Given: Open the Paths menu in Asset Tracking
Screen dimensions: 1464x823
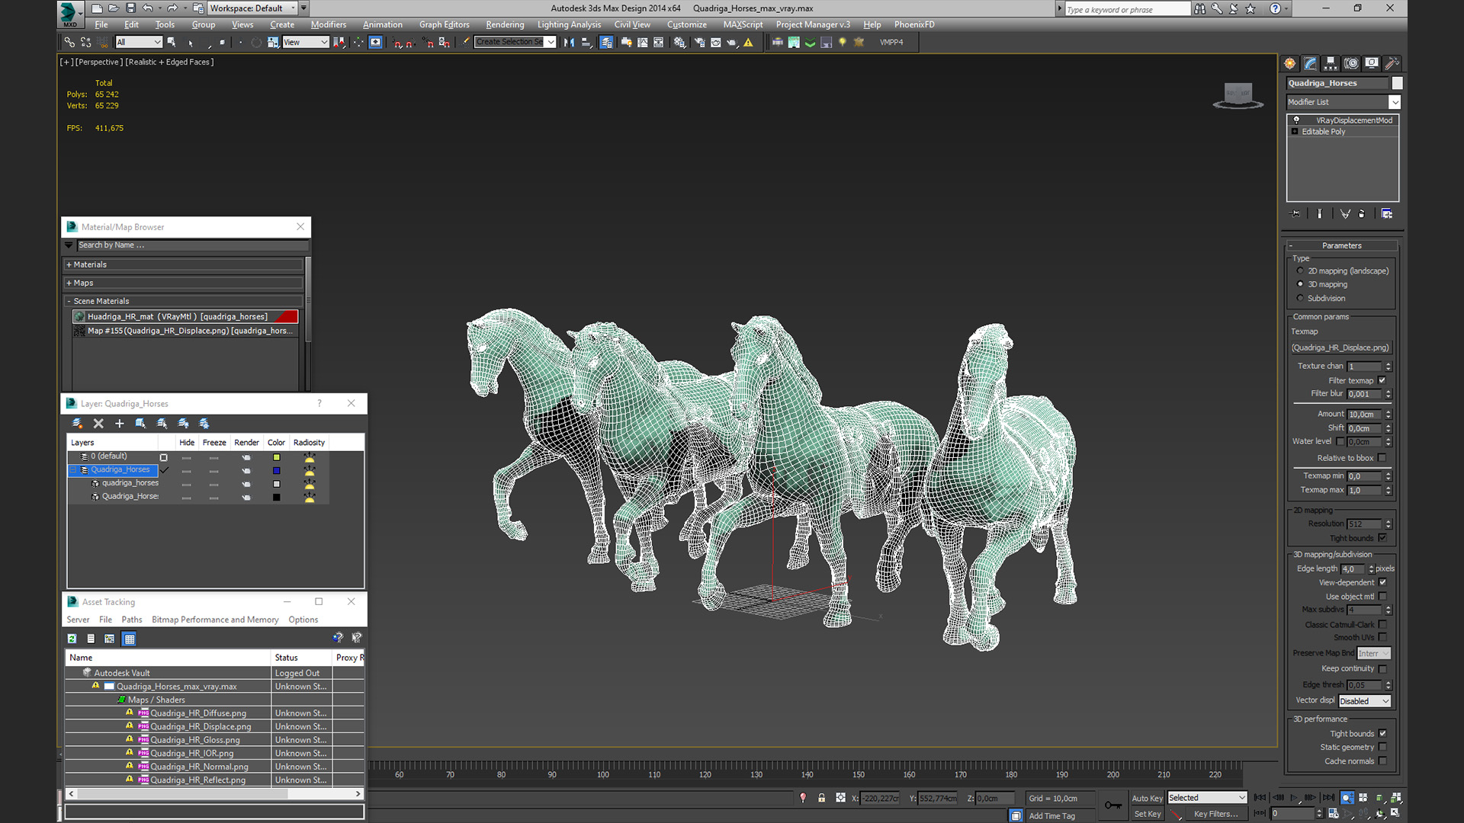Looking at the screenshot, I should tap(132, 620).
